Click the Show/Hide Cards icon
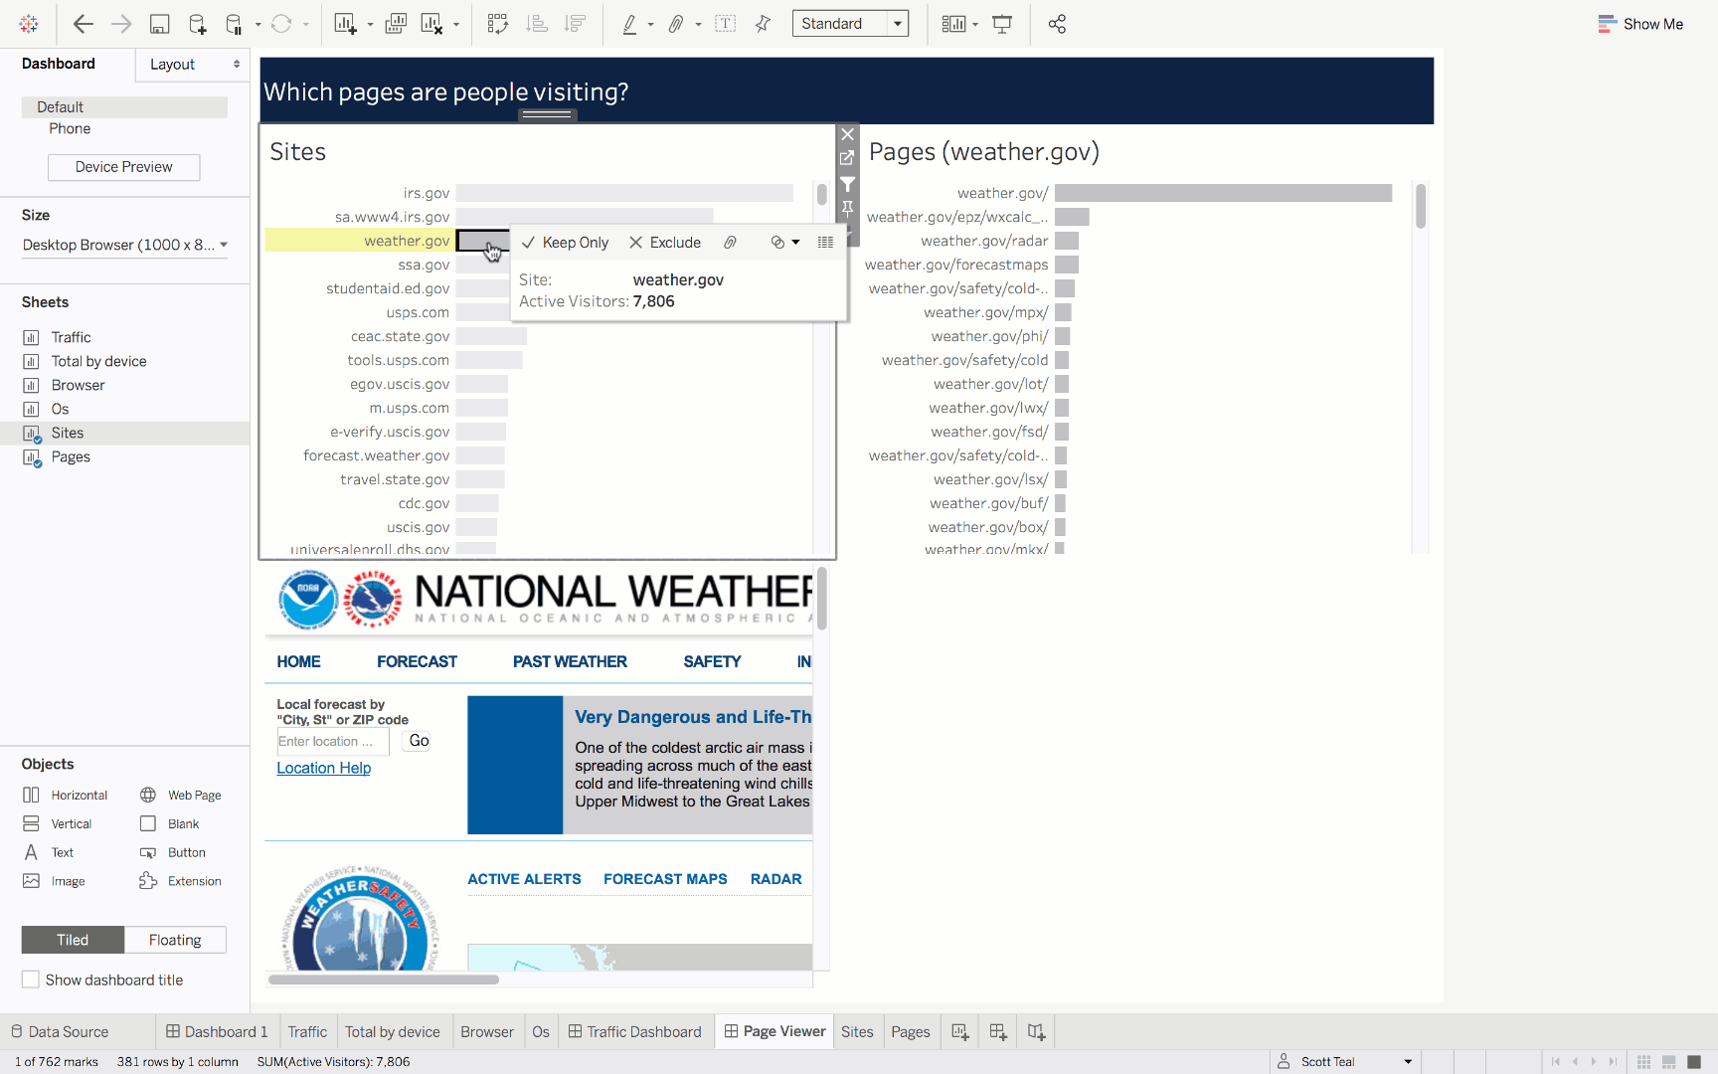The image size is (1718, 1074). click(x=953, y=24)
